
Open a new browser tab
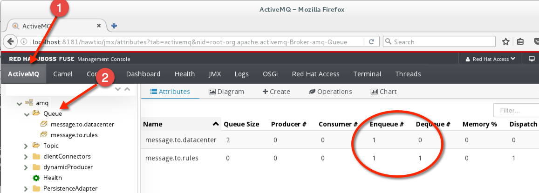(114, 26)
